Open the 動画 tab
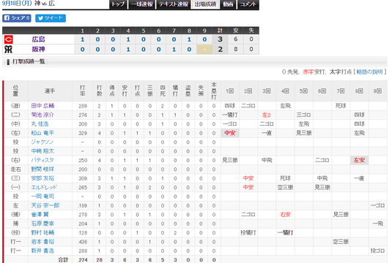This screenshot has height=263, width=389. pos(229,4)
